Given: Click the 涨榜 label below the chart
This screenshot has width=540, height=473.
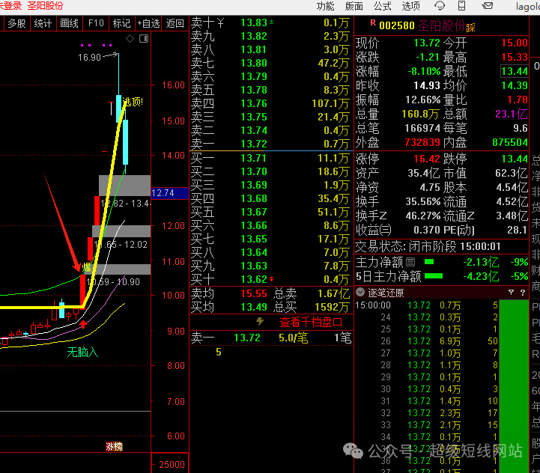Looking at the screenshot, I should point(114,447).
